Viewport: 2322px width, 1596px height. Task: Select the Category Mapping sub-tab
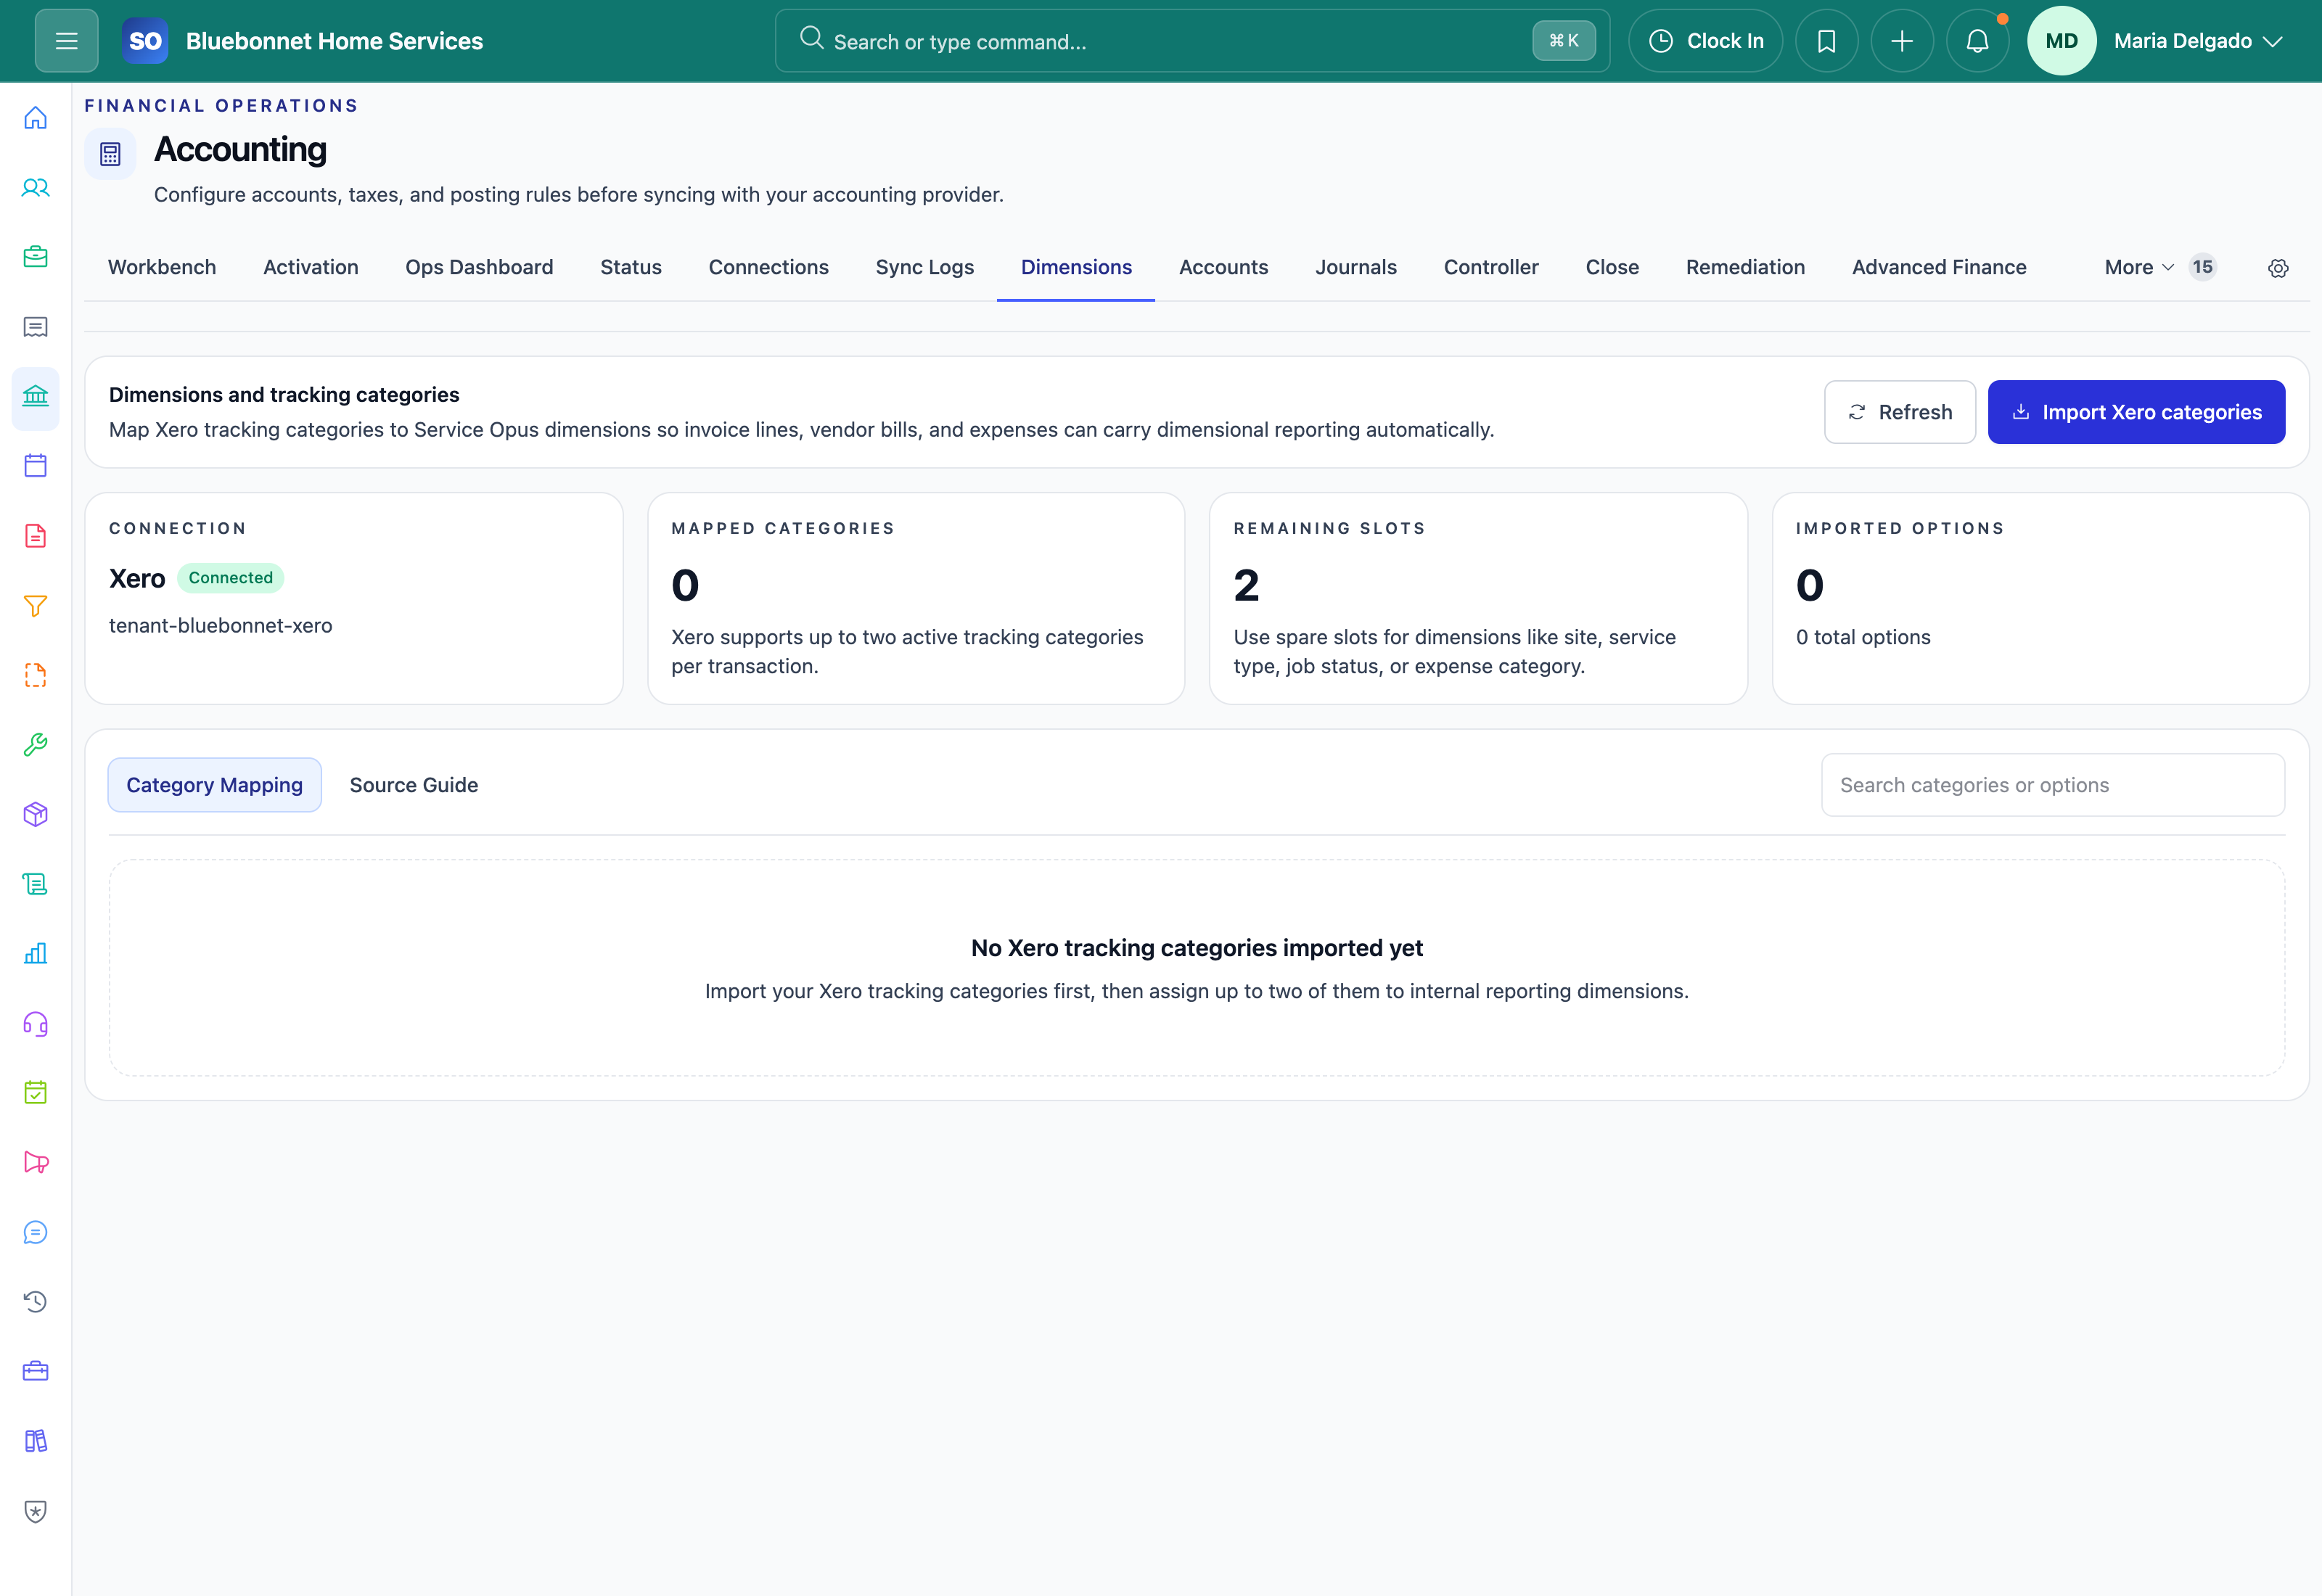[214, 785]
